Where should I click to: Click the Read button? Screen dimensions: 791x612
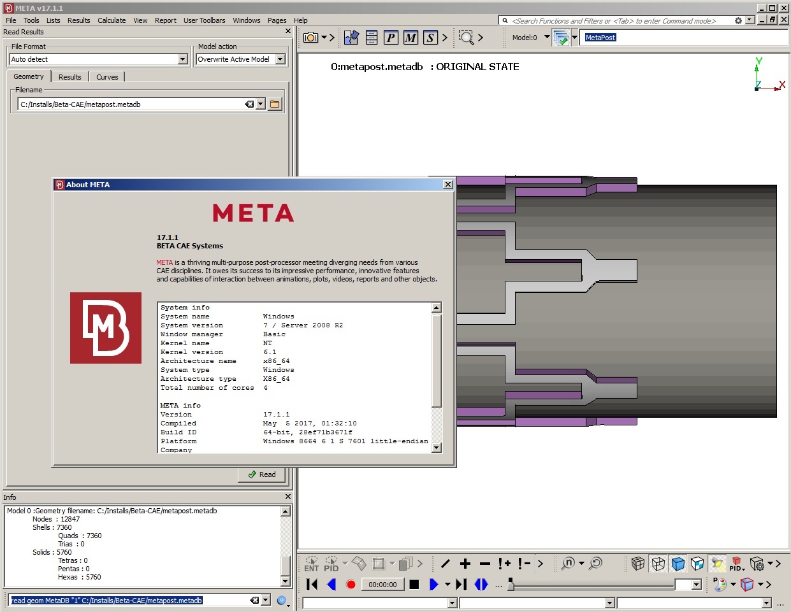click(x=262, y=474)
